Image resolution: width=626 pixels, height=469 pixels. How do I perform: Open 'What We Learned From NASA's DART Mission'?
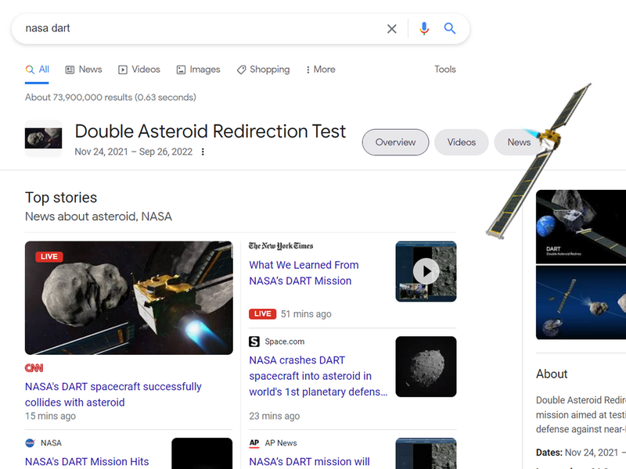click(x=304, y=273)
